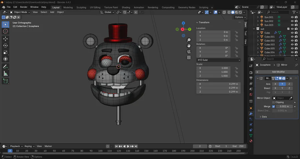The width and height of the screenshot is (300, 159).
Task: Open the Render menu
Action: pyautogui.click(x=24, y=7)
